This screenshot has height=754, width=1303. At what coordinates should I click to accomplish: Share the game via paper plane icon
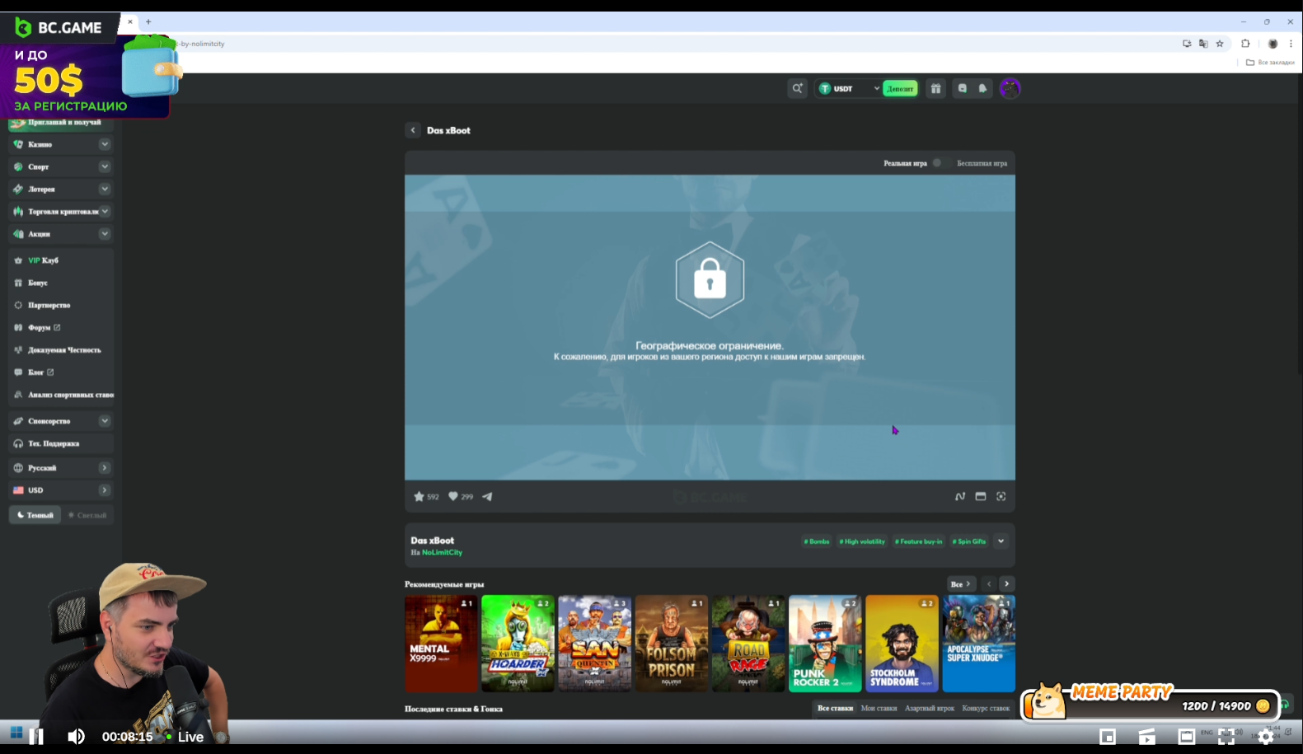tap(487, 496)
